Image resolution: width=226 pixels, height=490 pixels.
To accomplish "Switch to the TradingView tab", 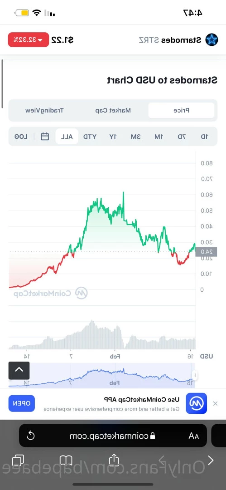I will click(44, 110).
